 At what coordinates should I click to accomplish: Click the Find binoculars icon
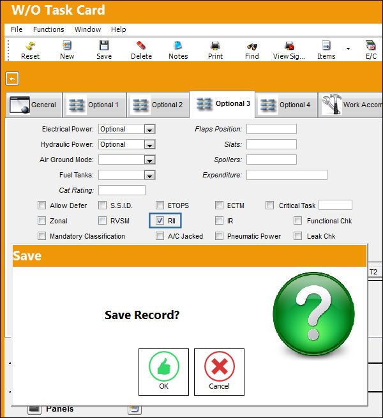point(252,47)
